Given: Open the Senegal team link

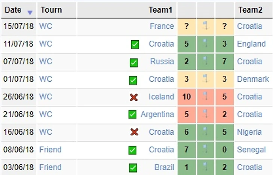Looking at the screenshot, I should 251,150.
